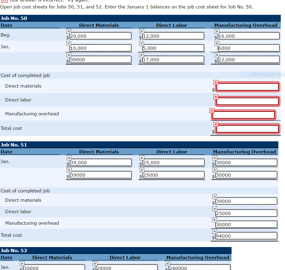Click the clear icon above Job 51's 30000 Manufacturing Overhead entry
The width and height of the screenshot is (285, 270).
tap(215, 158)
